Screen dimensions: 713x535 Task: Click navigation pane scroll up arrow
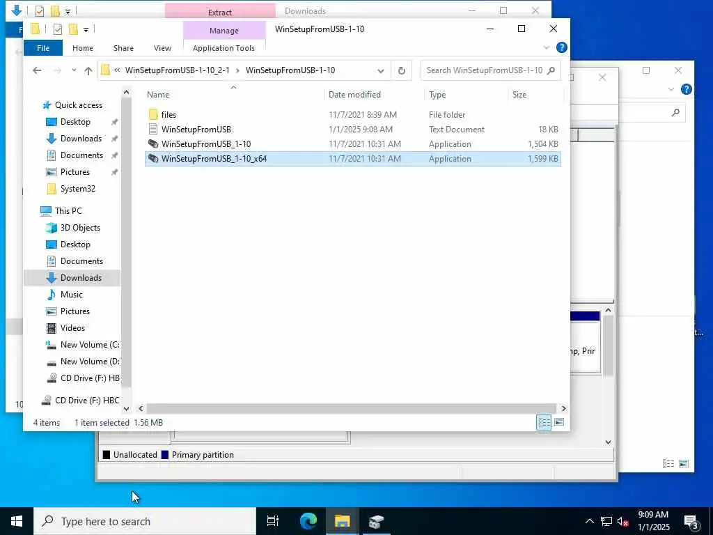127,93
